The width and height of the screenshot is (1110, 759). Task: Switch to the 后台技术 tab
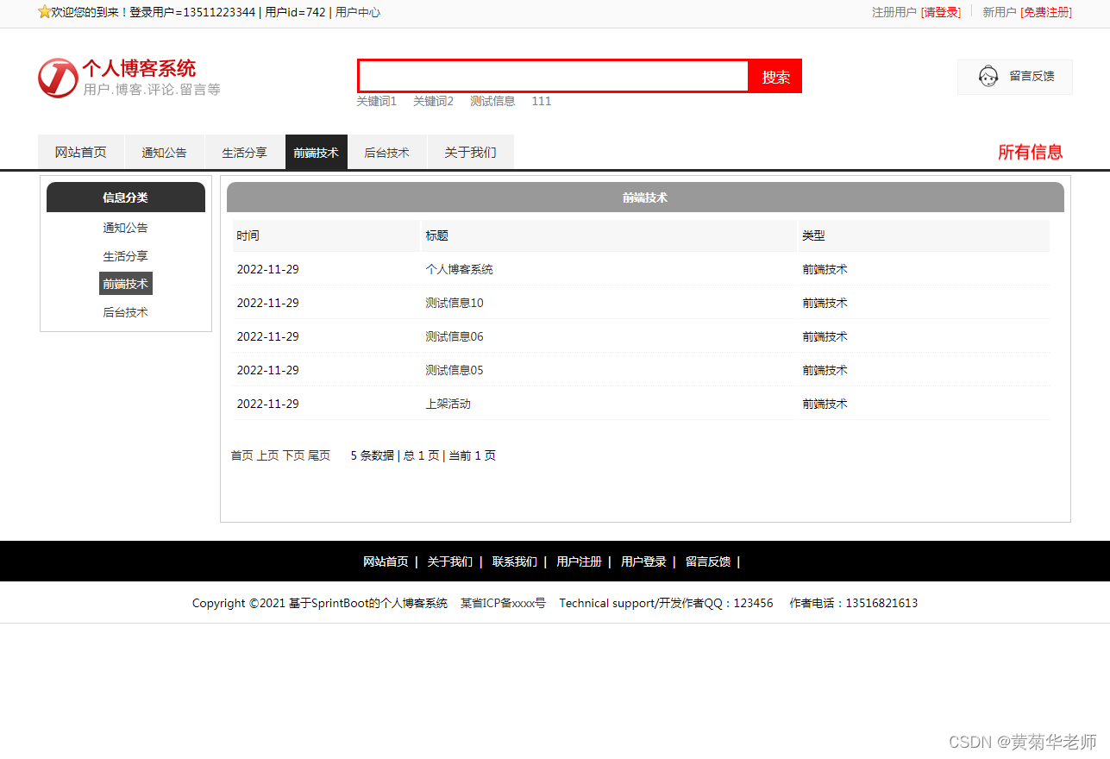coord(386,151)
